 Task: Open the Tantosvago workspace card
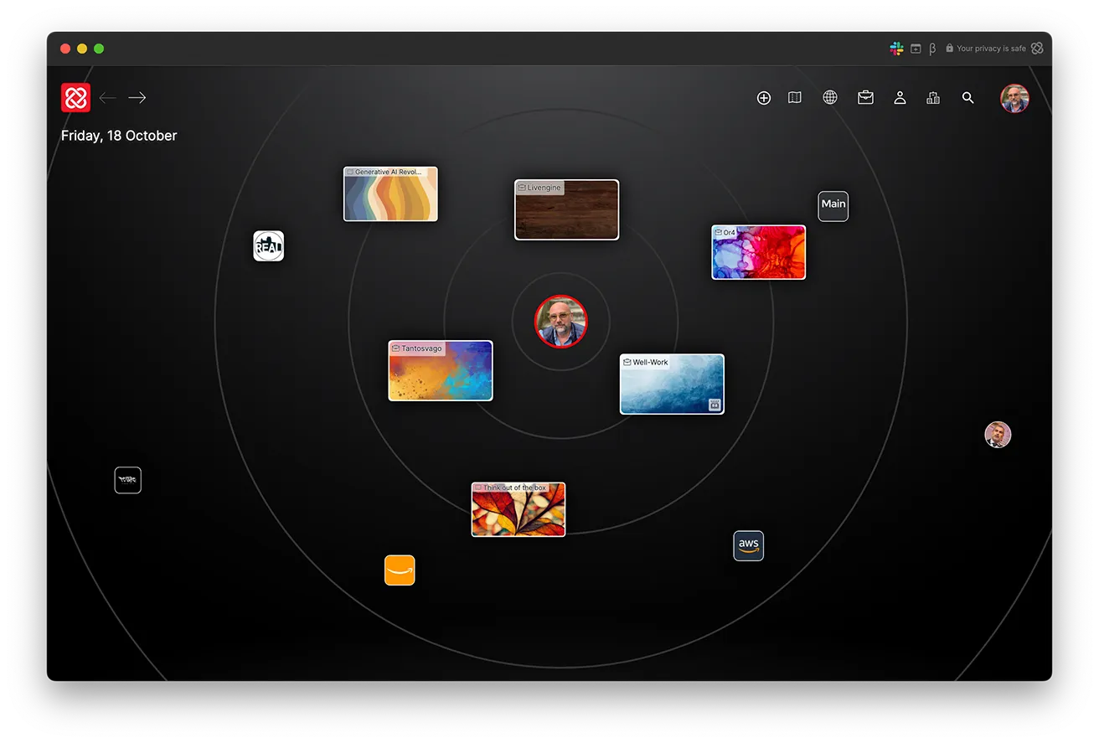coord(441,370)
